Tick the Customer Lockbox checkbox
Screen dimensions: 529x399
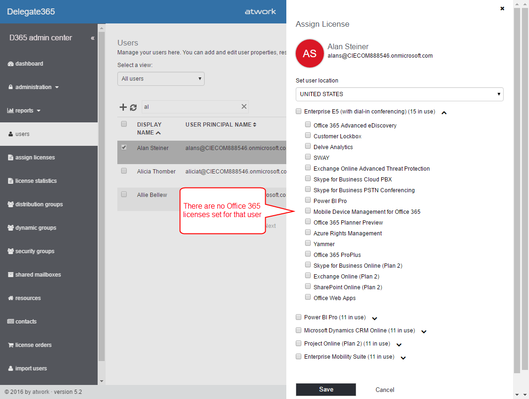tap(308, 135)
